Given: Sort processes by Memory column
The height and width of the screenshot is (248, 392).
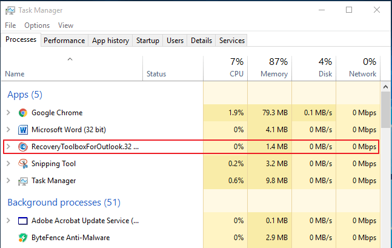Looking at the screenshot, I should (x=270, y=69).
